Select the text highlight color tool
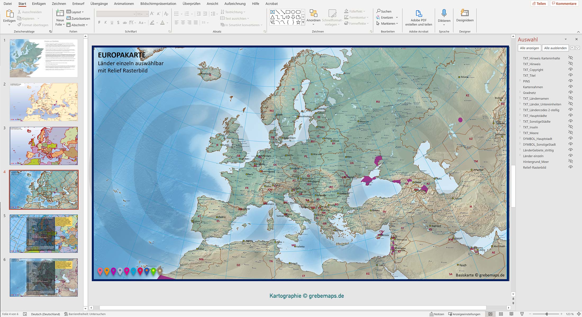The image size is (582, 317). coord(152,22)
